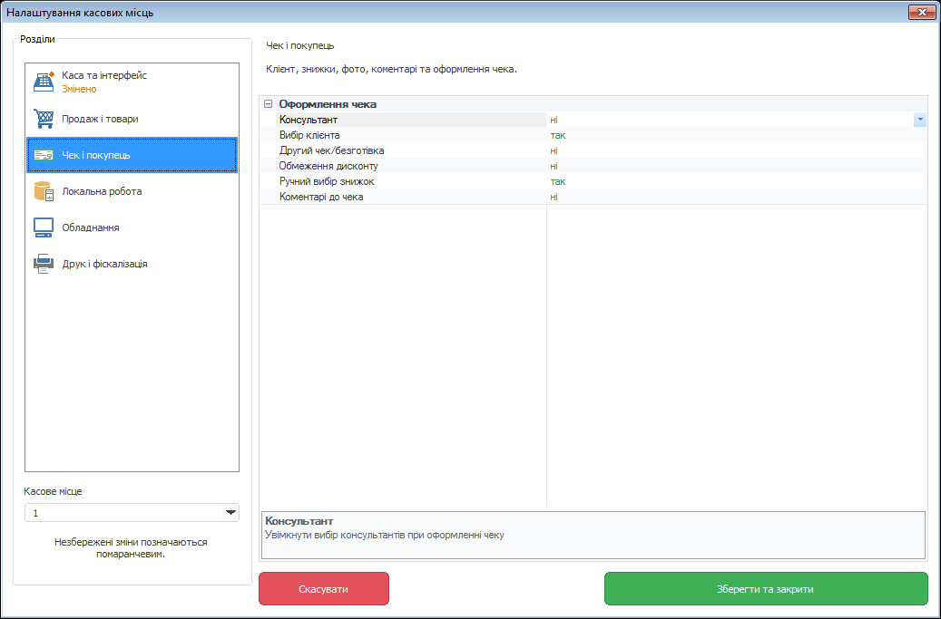Close the Налаштування касових місць window
Image resolution: width=941 pixels, height=619 pixels.
pyautogui.click(x=922, y=12)
